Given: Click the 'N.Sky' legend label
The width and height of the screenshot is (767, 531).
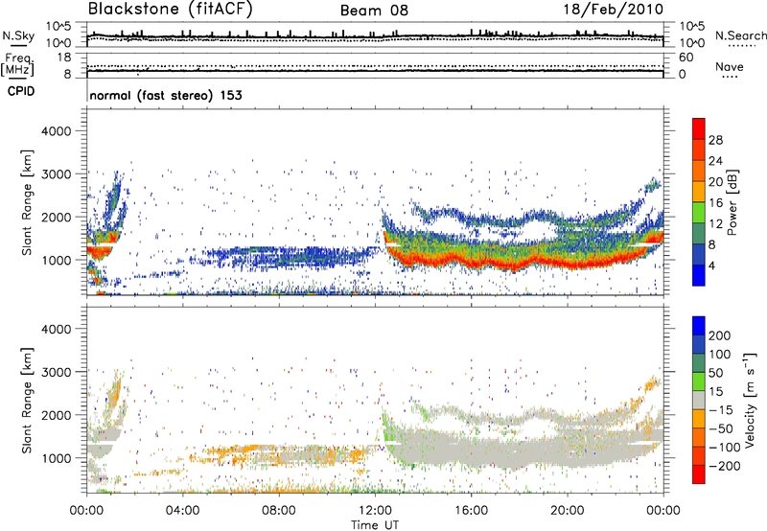Looking at the screenshot, I should [x=18, y=35].
